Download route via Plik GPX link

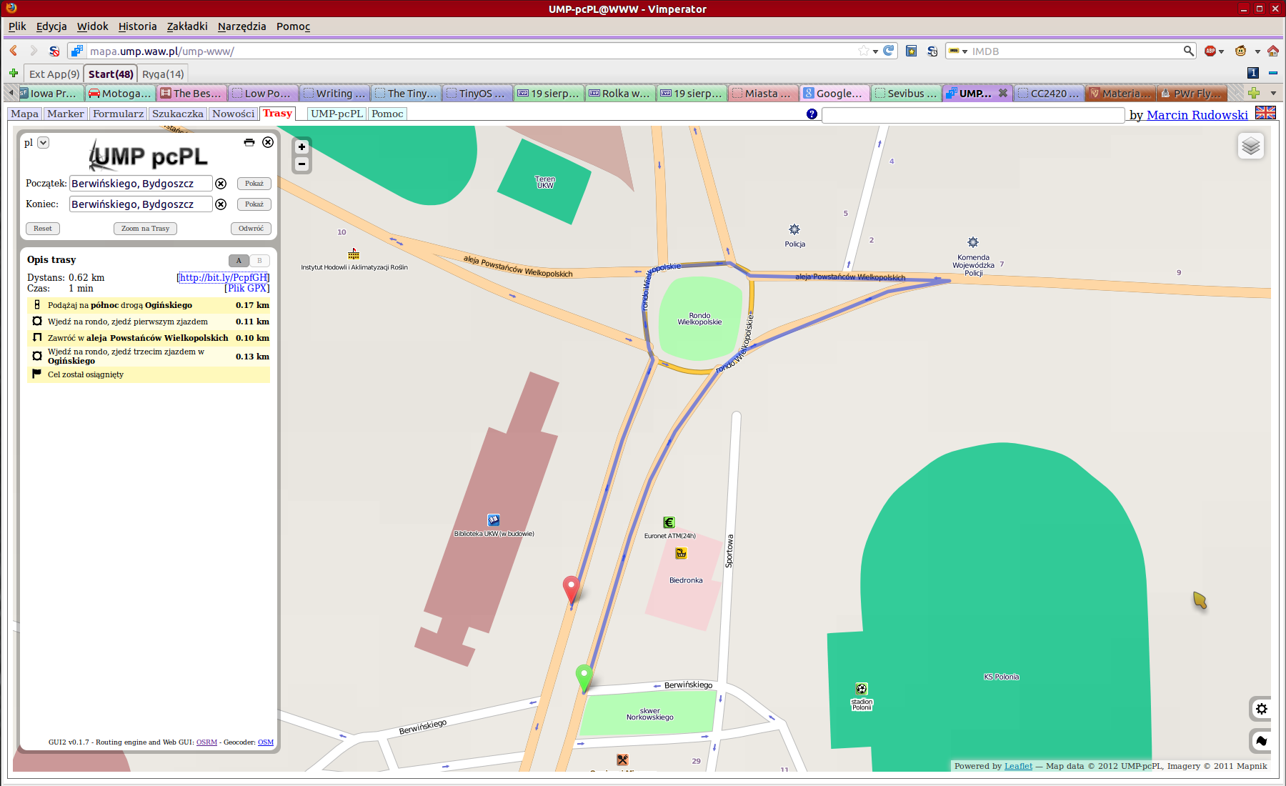coord(247,289)
